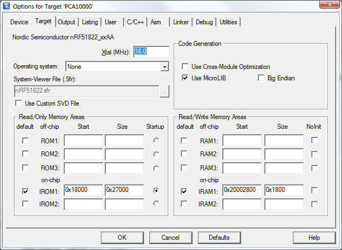The height and width of the screenshot is (250, 342).
Task: Enable Use Cross-Module Optimization
Action: coord(185,66)
